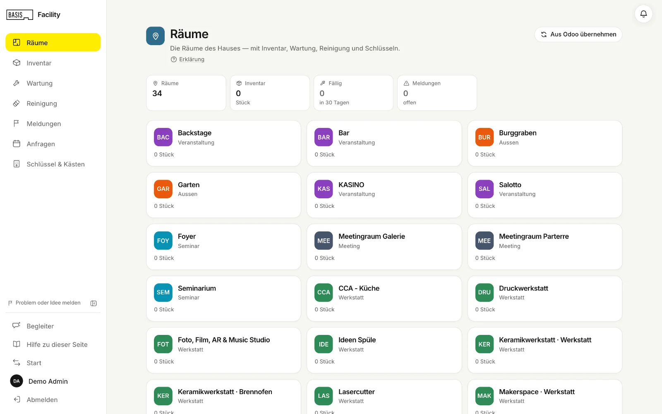Open Keramikwerkstatt · Werkstatt card title
662x414 pixels.
pos(545,340)
